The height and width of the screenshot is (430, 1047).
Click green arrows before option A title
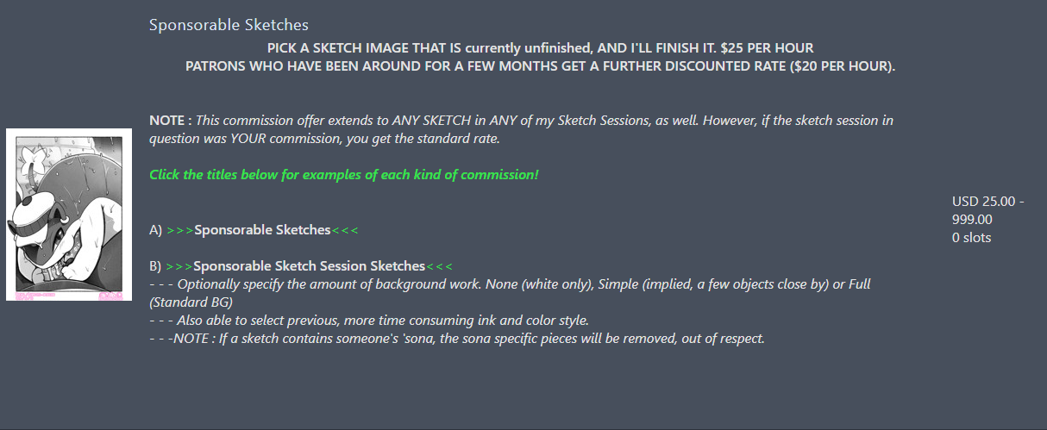[x=179, y=230]
